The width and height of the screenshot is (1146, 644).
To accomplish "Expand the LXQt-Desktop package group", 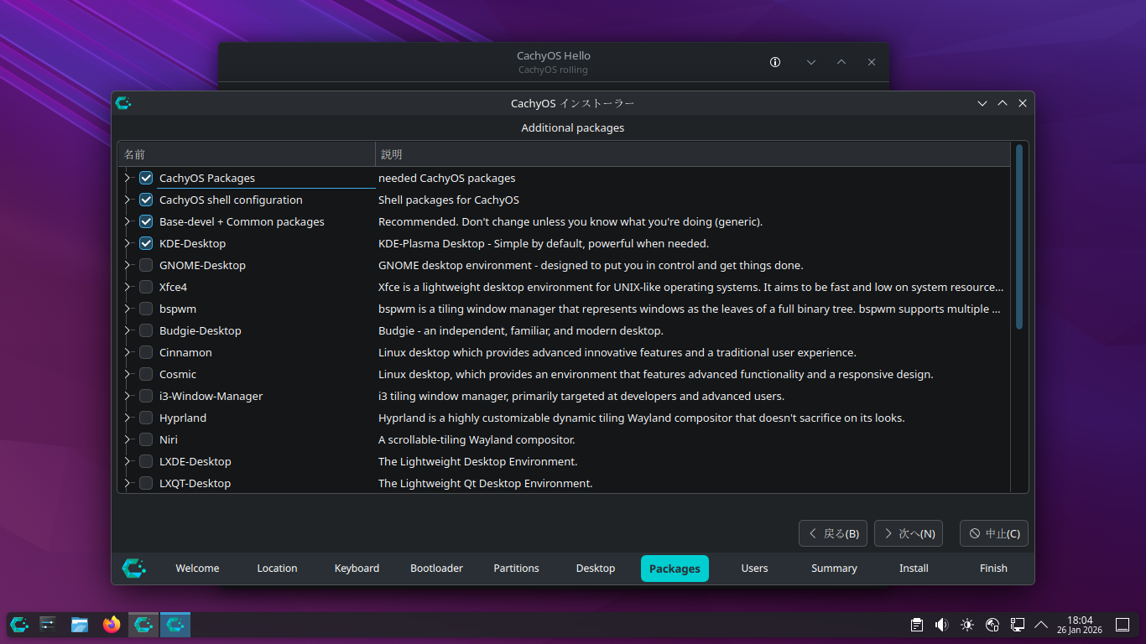I will point(128,483).
